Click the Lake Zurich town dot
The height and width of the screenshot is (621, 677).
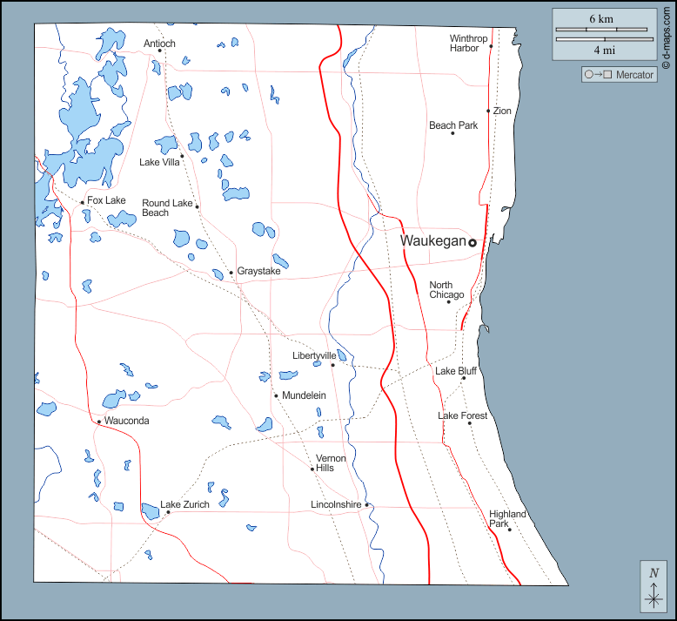[x=168, y=512]
